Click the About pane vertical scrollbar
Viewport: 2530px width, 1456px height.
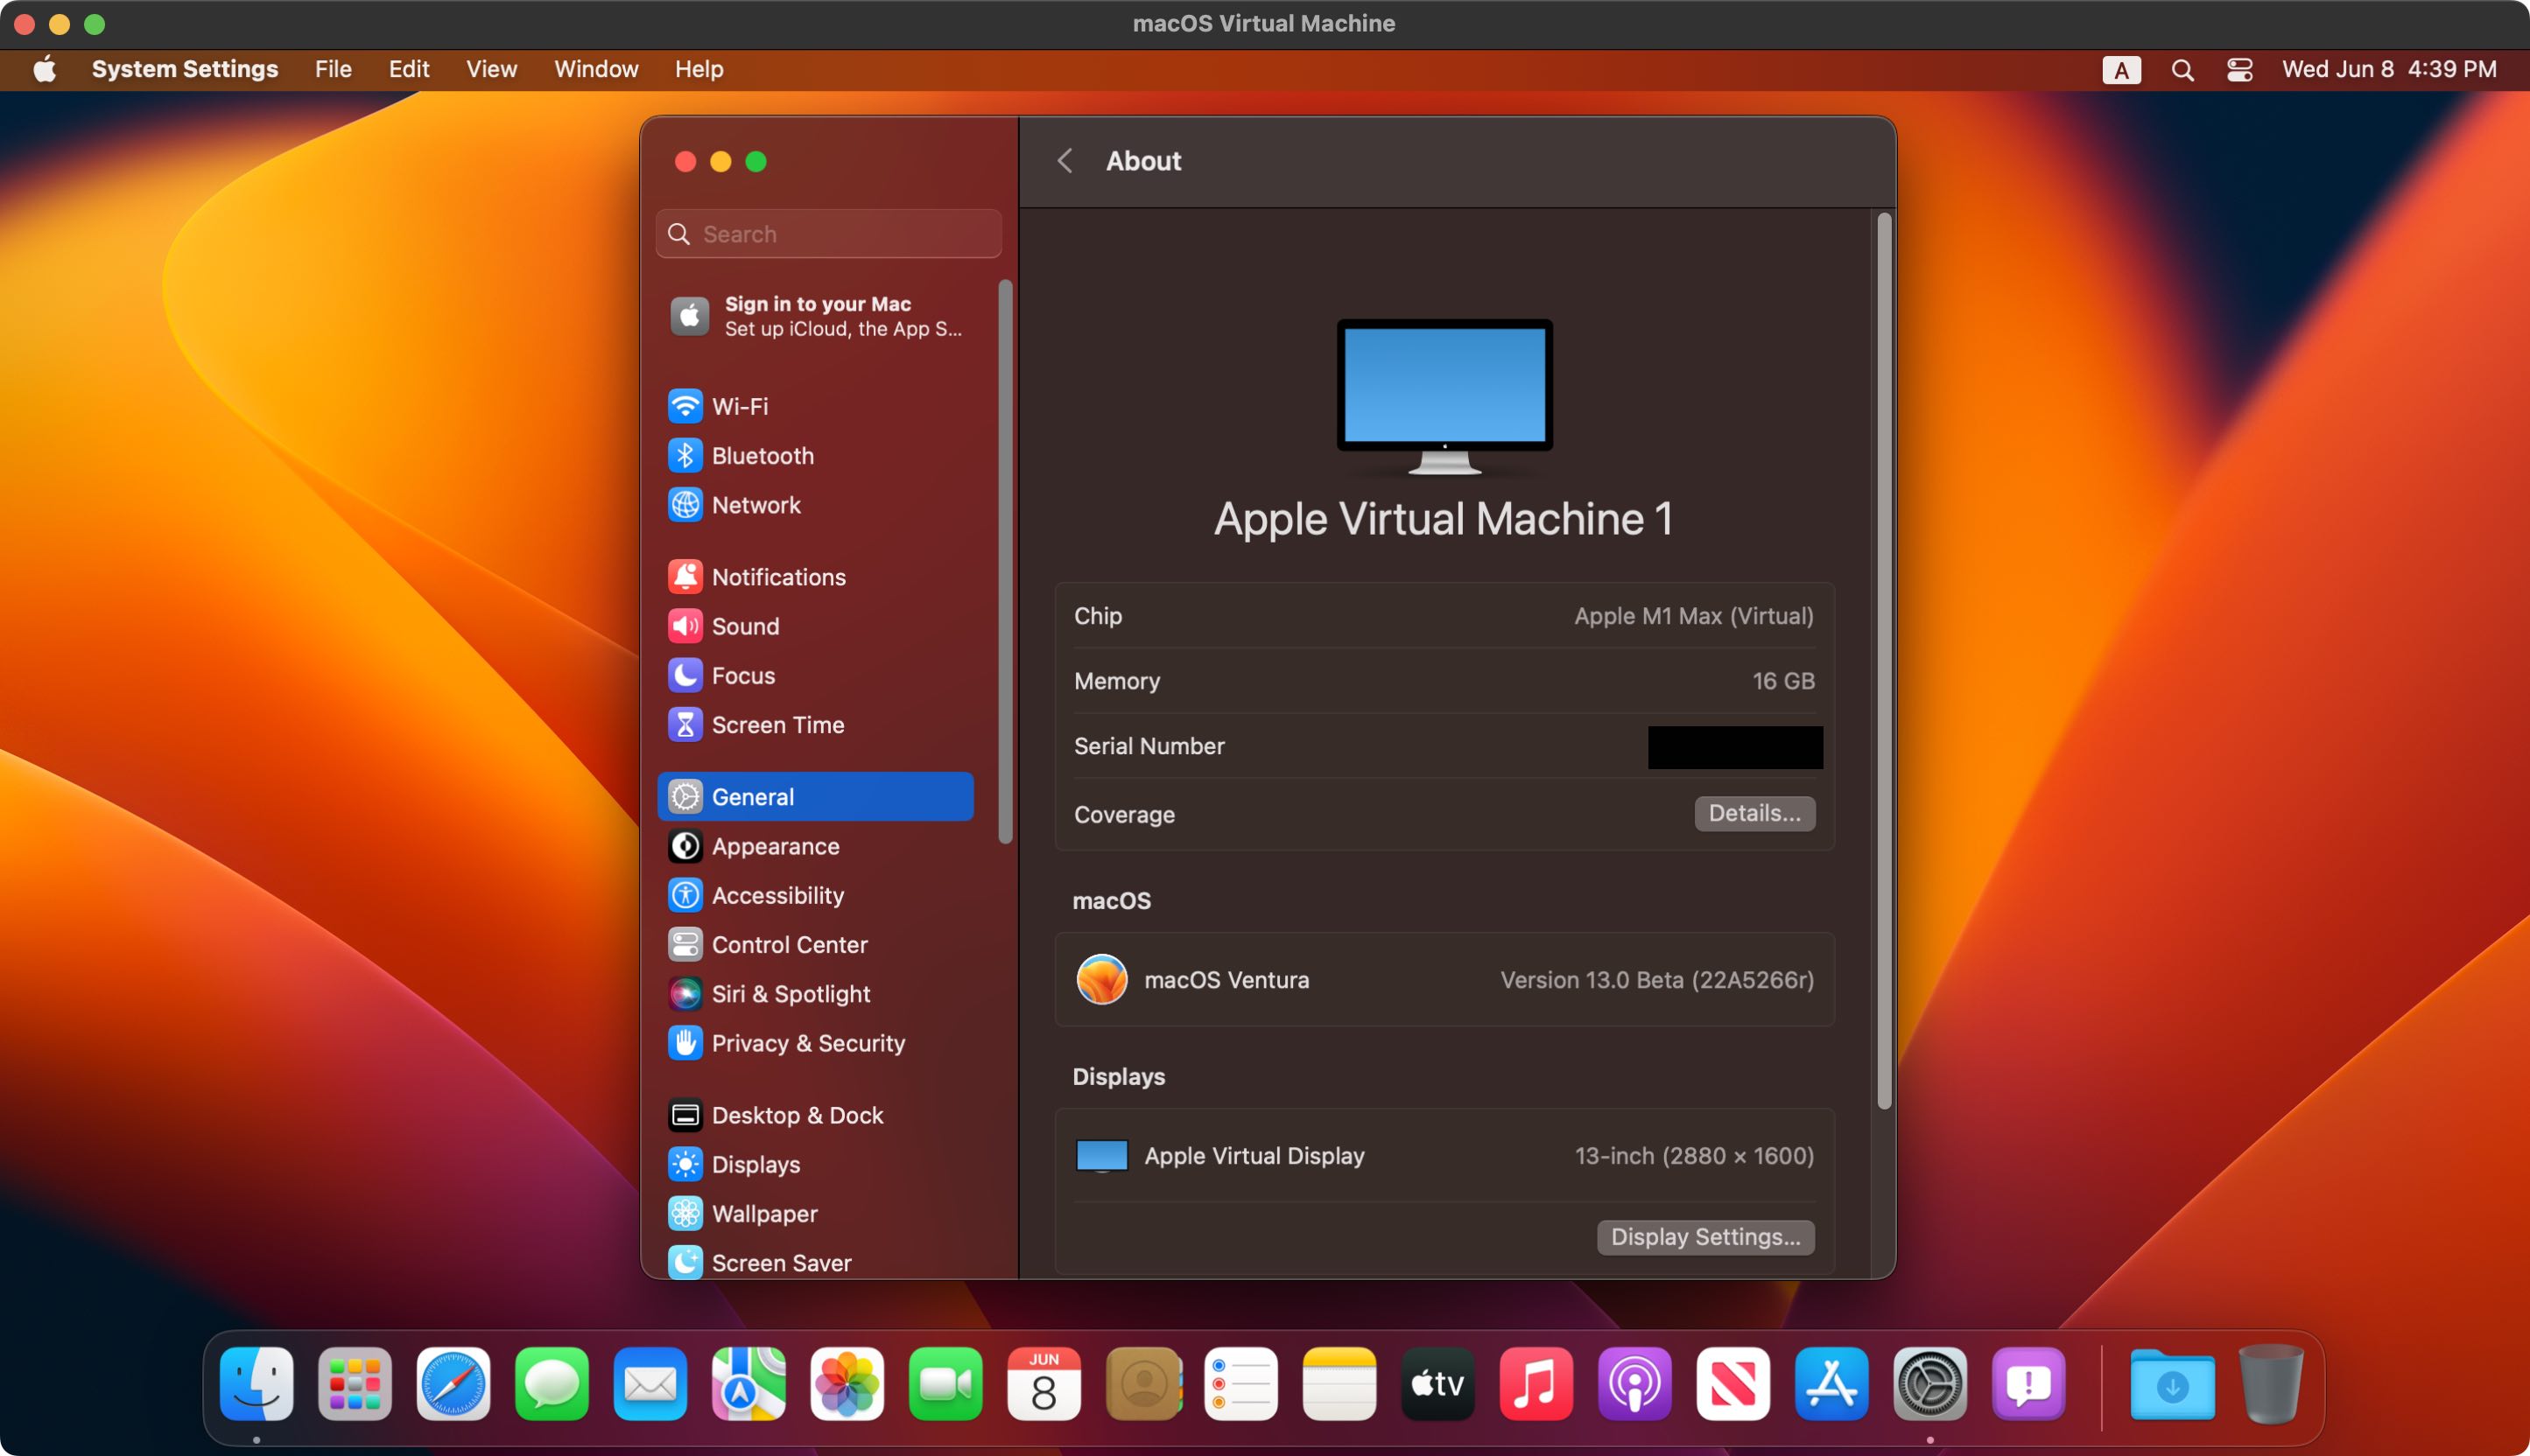[1884, 661]
